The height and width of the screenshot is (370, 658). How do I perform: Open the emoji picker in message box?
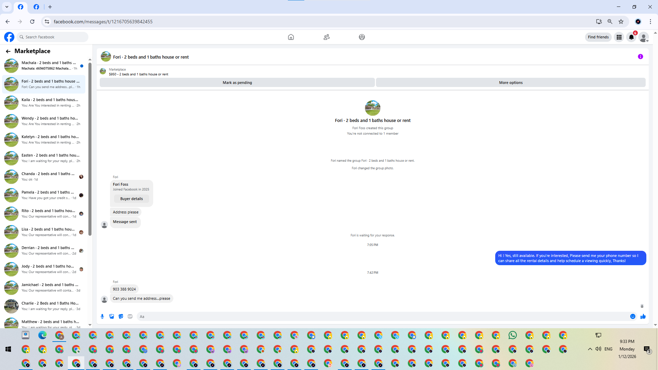tap(633, 317)
